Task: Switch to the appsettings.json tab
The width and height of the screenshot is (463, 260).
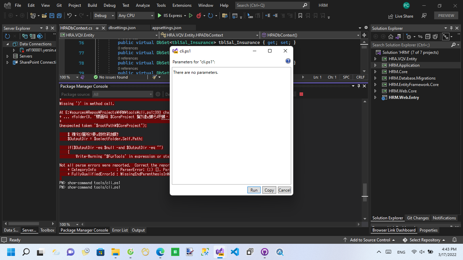Action: tap(167, 28)
